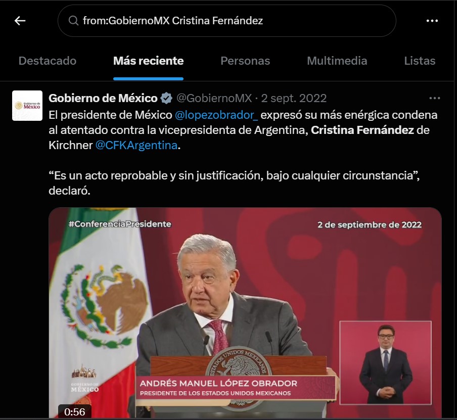Open the @CFKArgentina mention link
The width and height of the screenshot is (457, 420).
(x=136, y=145)
